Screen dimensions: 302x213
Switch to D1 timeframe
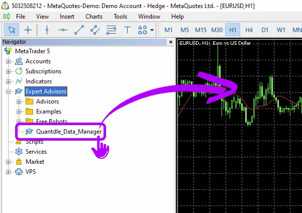pyautogui.click(x=265, y=30)
